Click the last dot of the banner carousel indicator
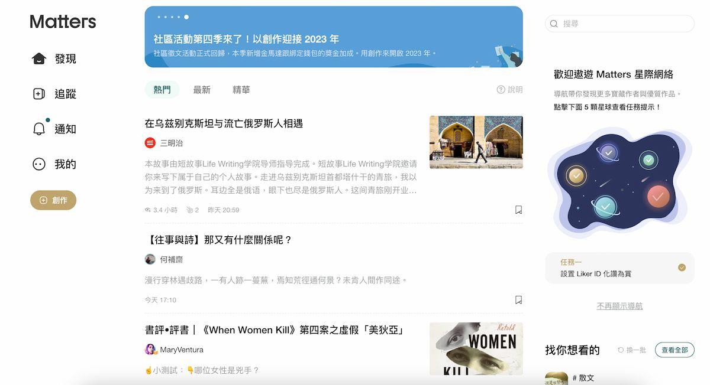 tap(186, 18)
